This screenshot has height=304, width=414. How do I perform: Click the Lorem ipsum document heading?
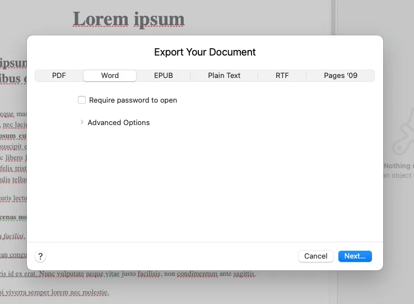(x=129, y=19)
